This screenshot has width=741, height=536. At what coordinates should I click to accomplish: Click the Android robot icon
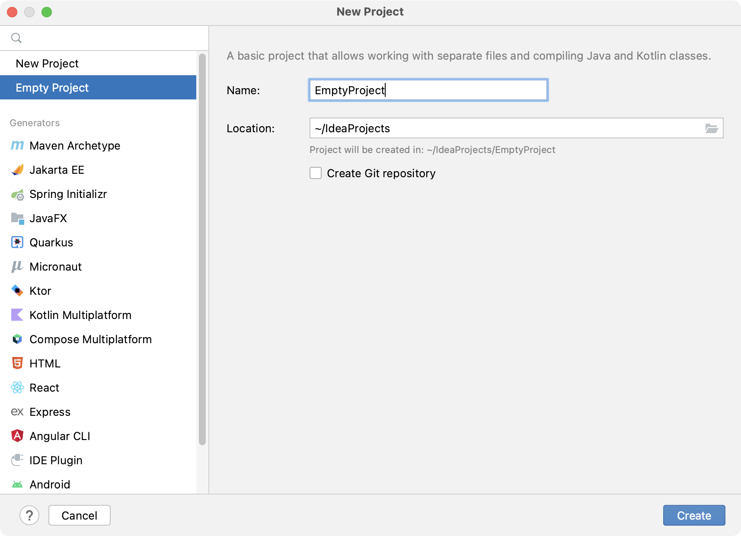[x=17, y=485]
